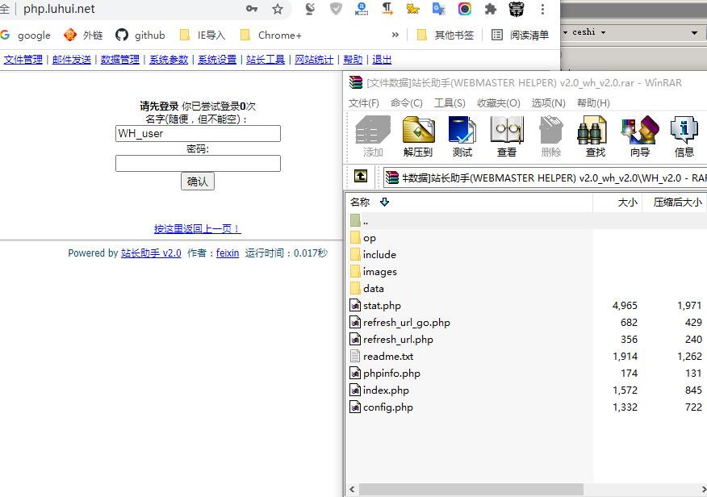
Task: Select the config.php file entry
Action: tap(387, 407)
